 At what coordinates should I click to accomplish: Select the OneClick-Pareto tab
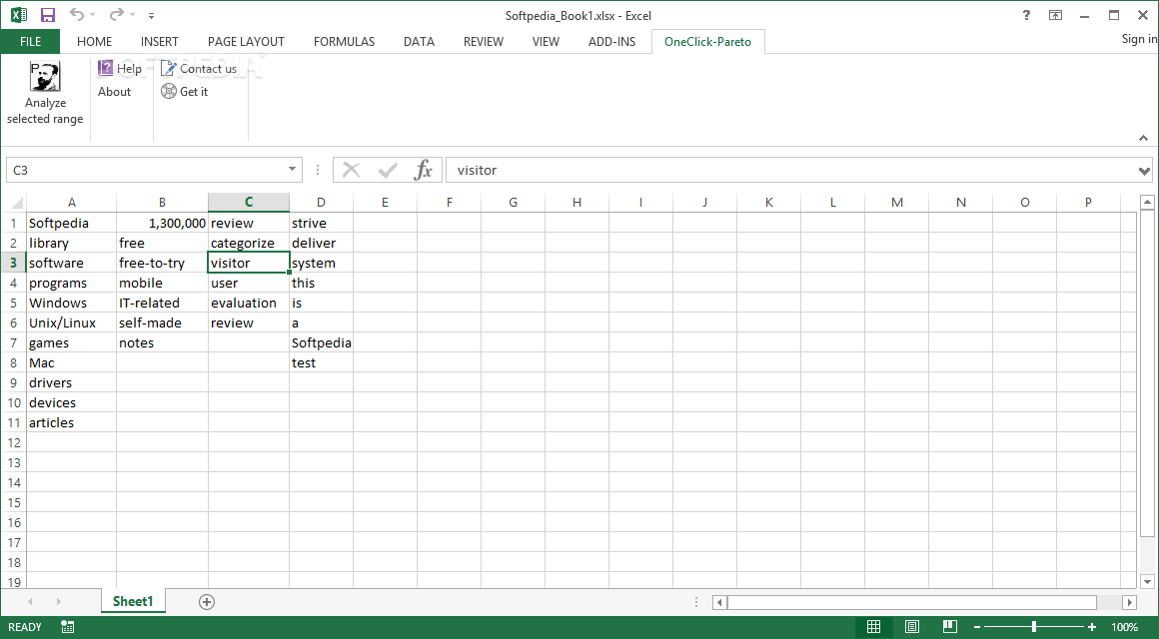pos(708,41)
